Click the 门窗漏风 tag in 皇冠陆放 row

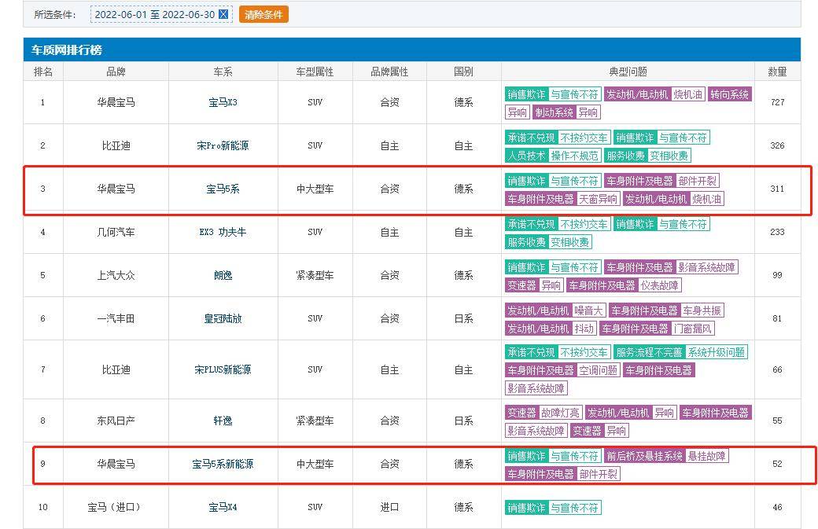[693, 329]
